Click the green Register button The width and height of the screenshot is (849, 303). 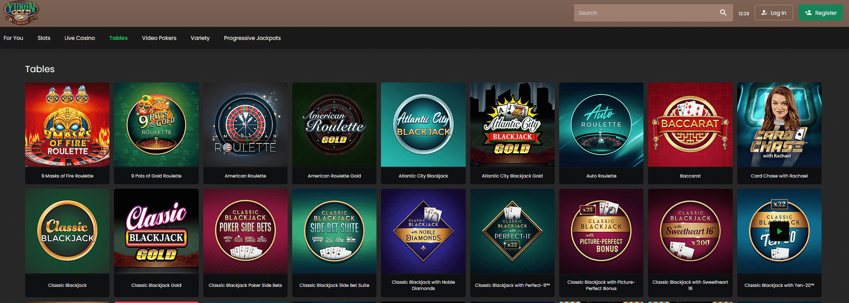[x=821, y=13]
